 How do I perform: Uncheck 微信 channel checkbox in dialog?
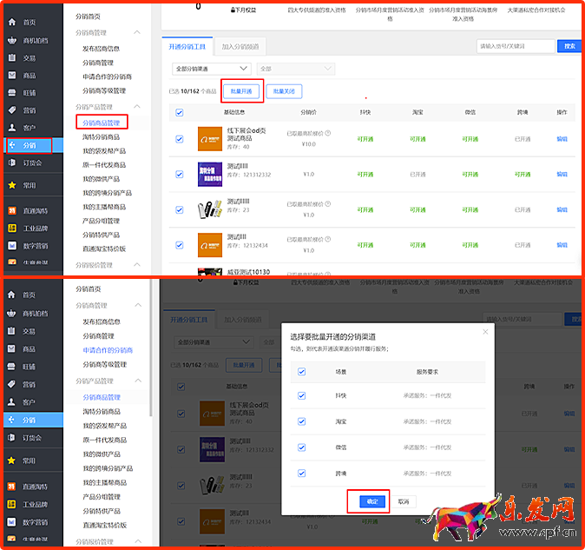point(301,447)
